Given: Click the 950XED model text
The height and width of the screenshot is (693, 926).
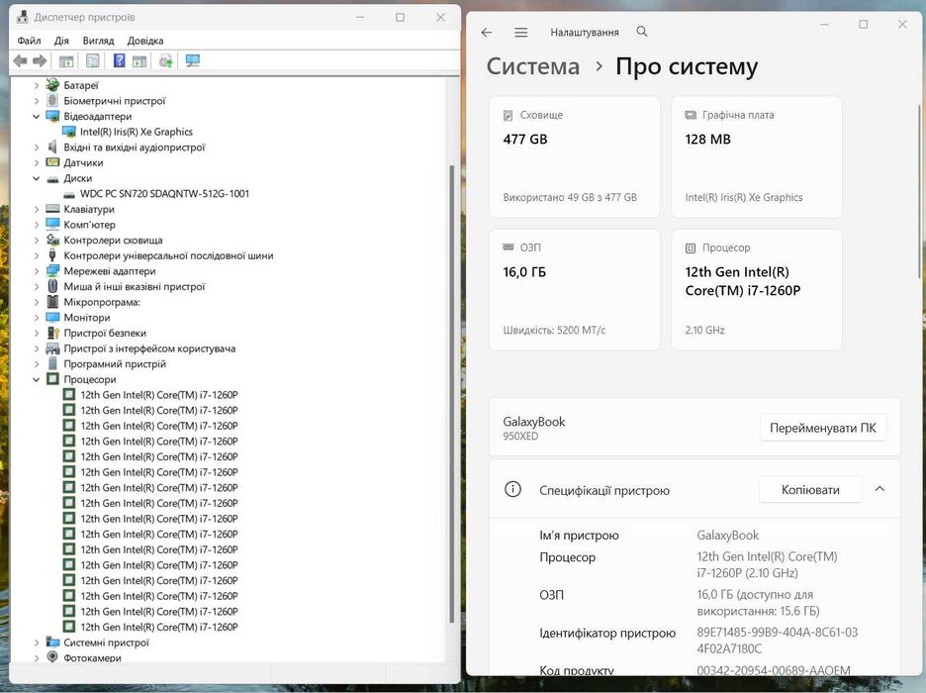Looking at the screenshot, I should pos(520,436).
